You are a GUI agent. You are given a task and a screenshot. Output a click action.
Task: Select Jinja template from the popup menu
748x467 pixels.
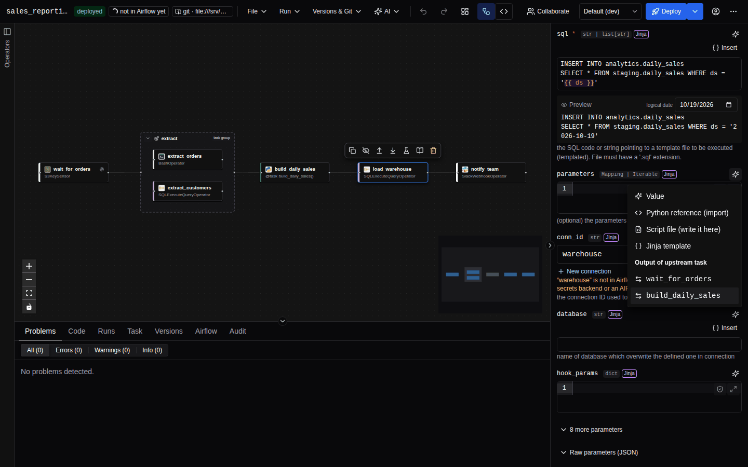(684, 246)
